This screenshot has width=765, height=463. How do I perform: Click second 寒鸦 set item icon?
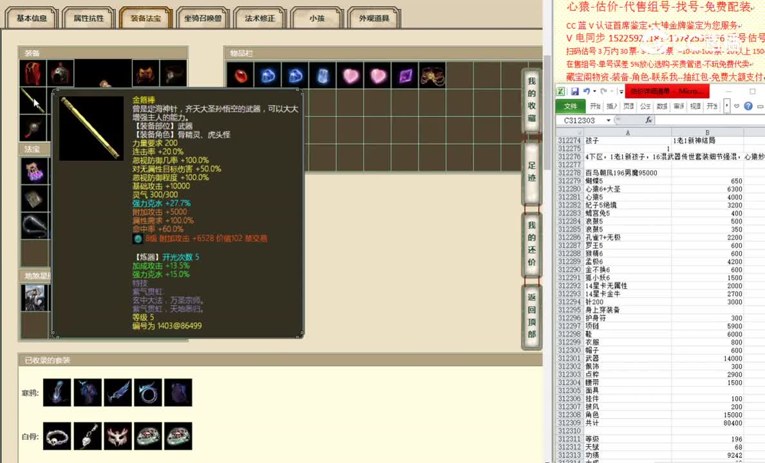88,392
